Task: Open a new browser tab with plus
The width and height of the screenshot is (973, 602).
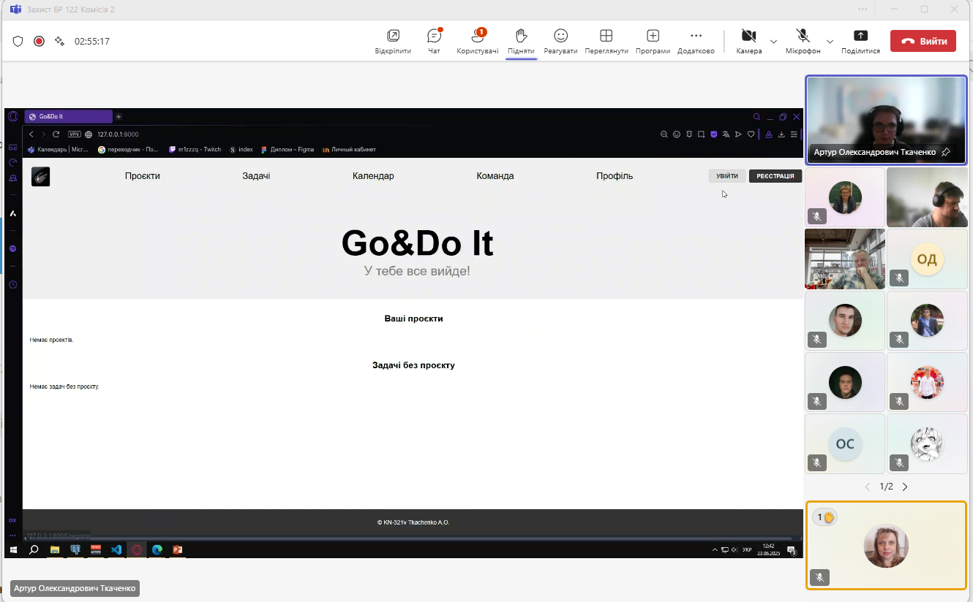Action: pos(119,117)
